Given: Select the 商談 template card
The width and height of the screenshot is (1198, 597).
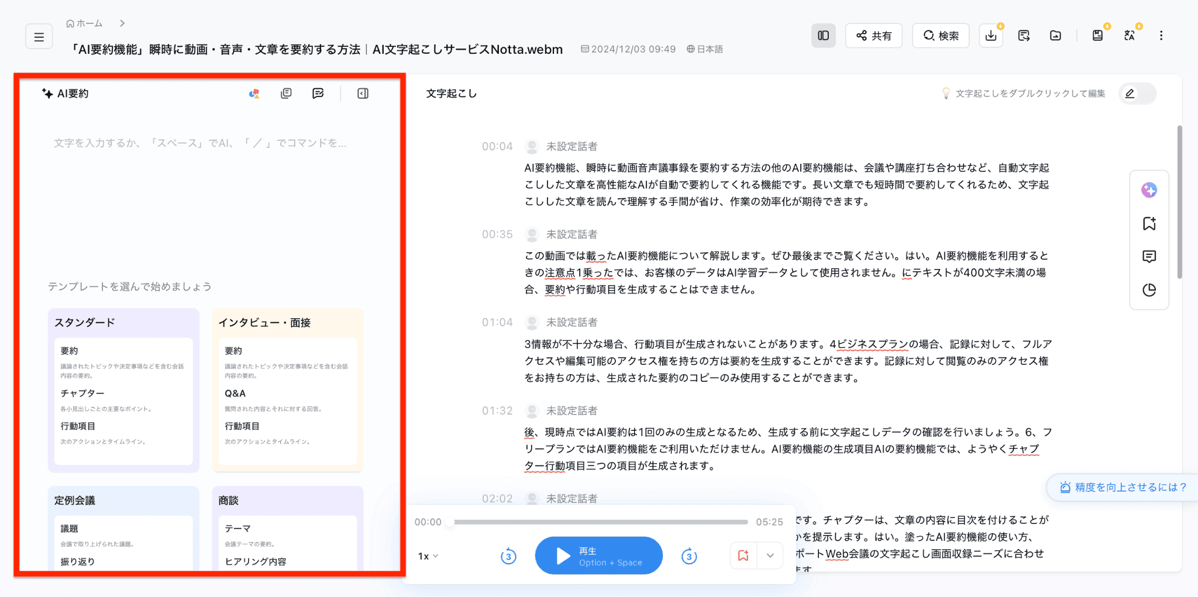Looking at the screenshot, I should [288, 528].
